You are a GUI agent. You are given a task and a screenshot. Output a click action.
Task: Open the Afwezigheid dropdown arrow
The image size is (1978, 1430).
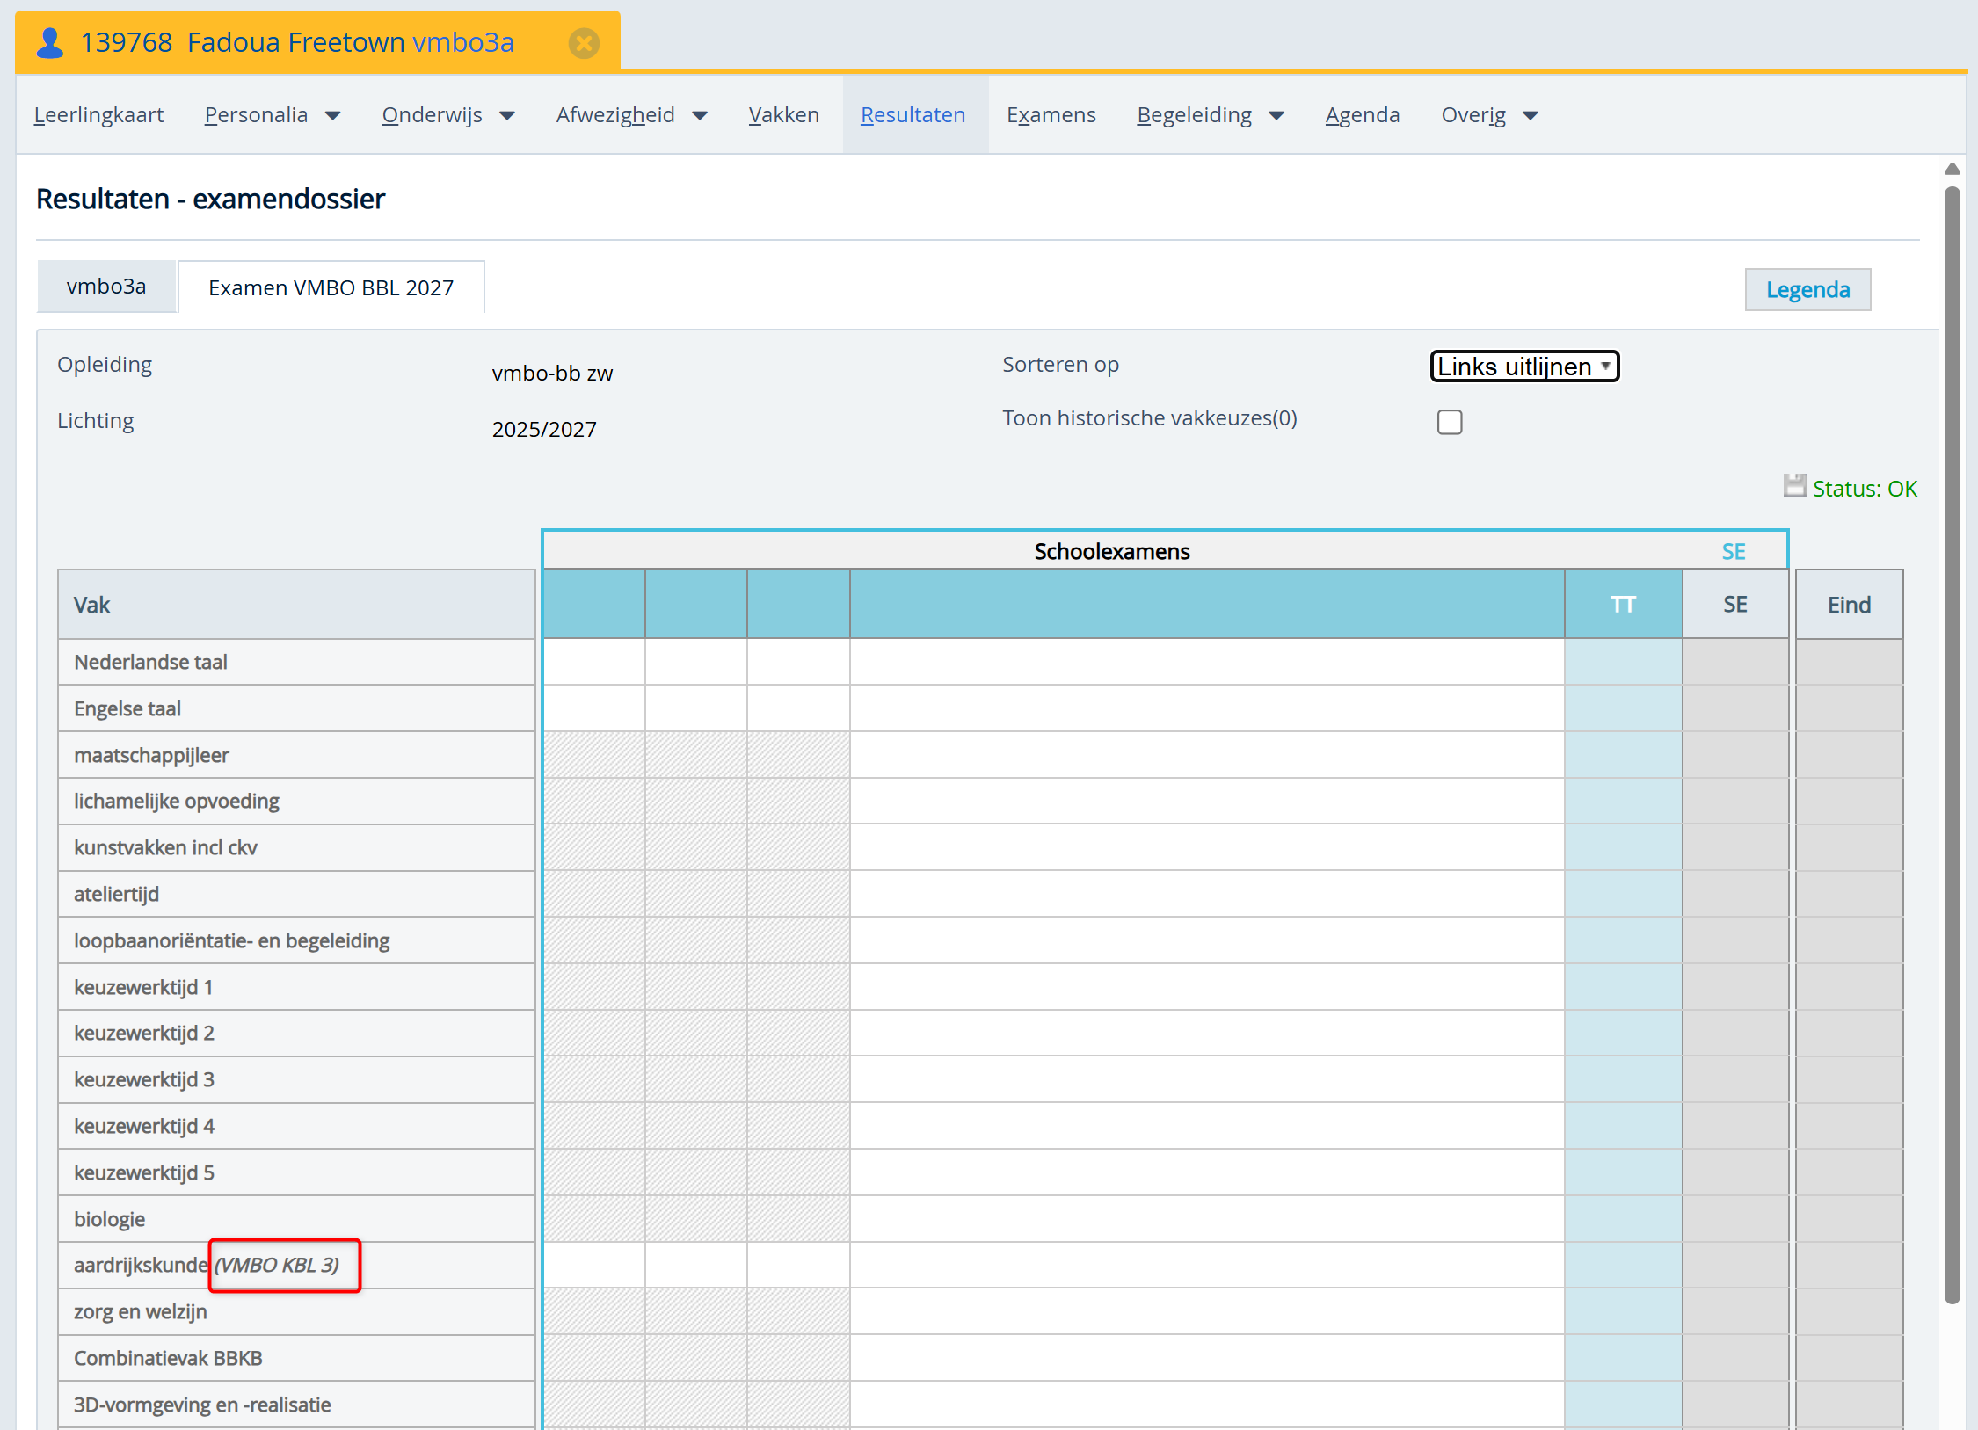[x=700, y=116]
